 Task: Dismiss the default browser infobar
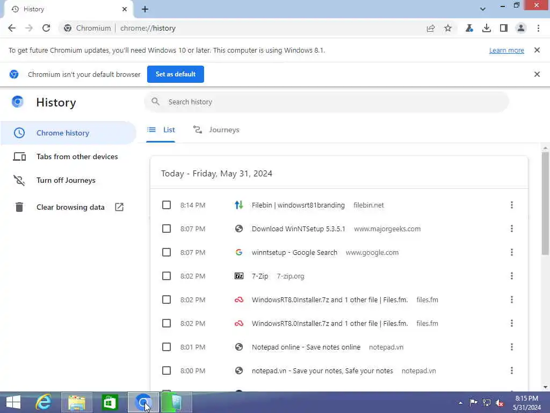(537, 74)
